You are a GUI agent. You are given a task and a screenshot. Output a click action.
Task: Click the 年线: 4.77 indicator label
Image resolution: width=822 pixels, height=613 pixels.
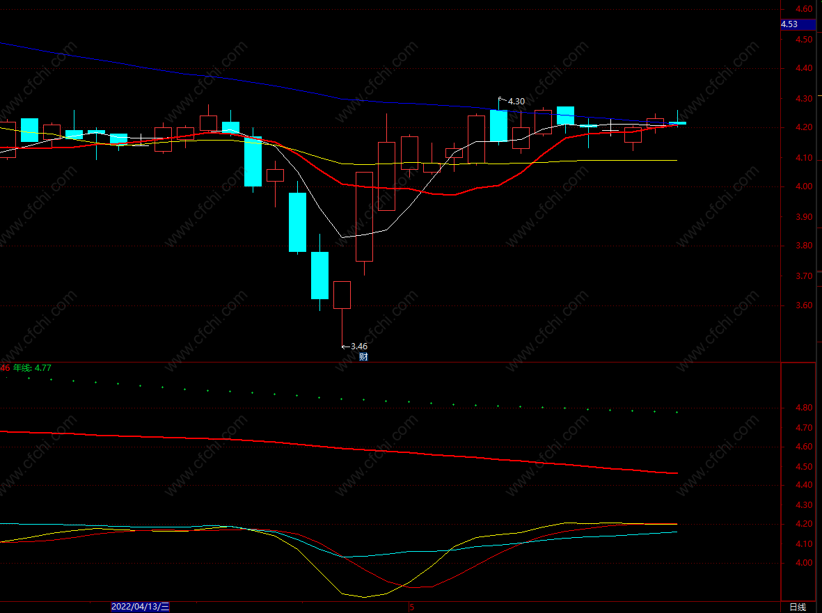click(32, 368)
